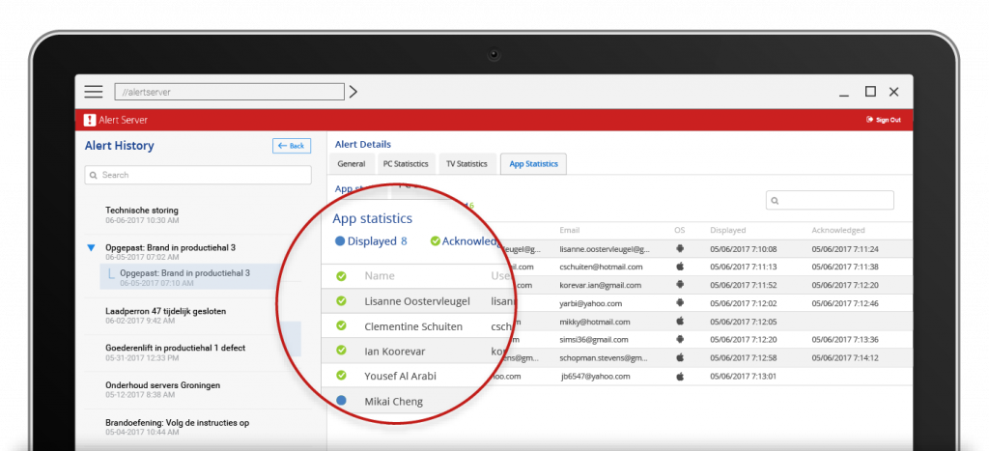Image resolution: width=989 pixels, height=451 pixels.
Task: Click the Alert Server exclamation logo
Action: point(90,120)
